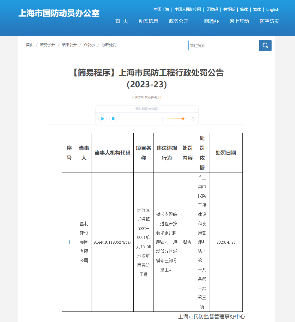
Task: Go to 首页 in the breadcrumb
Action: coord(30,45)
